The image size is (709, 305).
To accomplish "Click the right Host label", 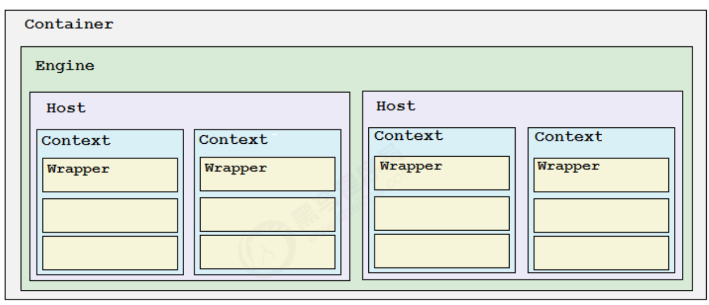I will 395,105.
